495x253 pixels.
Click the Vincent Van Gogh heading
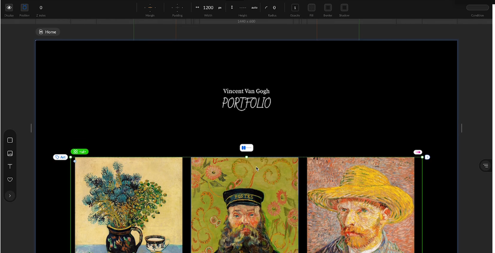[x=246, y=91]
